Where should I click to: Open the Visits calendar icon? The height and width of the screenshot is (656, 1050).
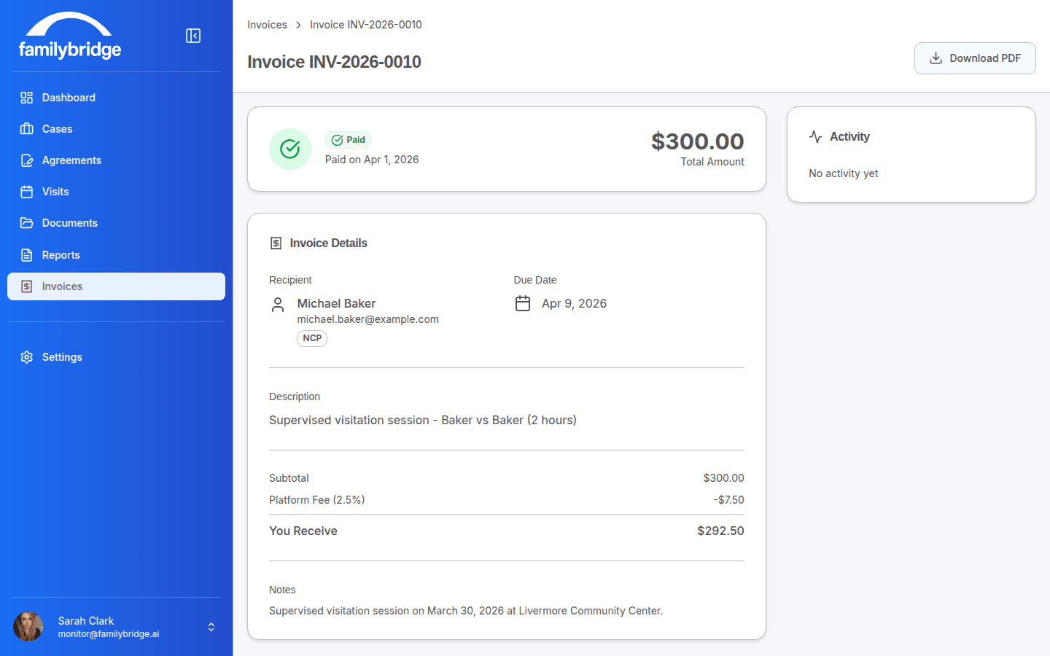coord(26,191)
